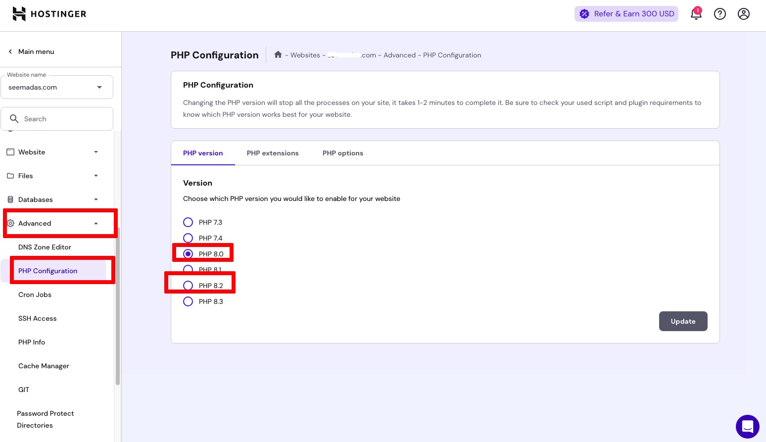Click the Update button

click(683, 321)
